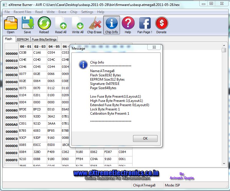Open the Erase menu

pyautogui.click(x=62, y=12)
